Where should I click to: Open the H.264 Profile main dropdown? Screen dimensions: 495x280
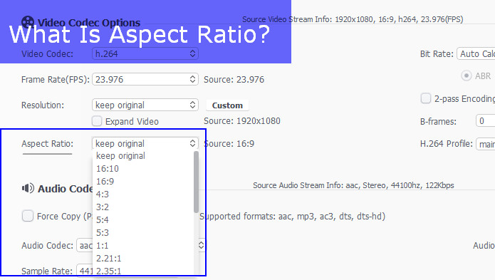click(x=486, y=144)
